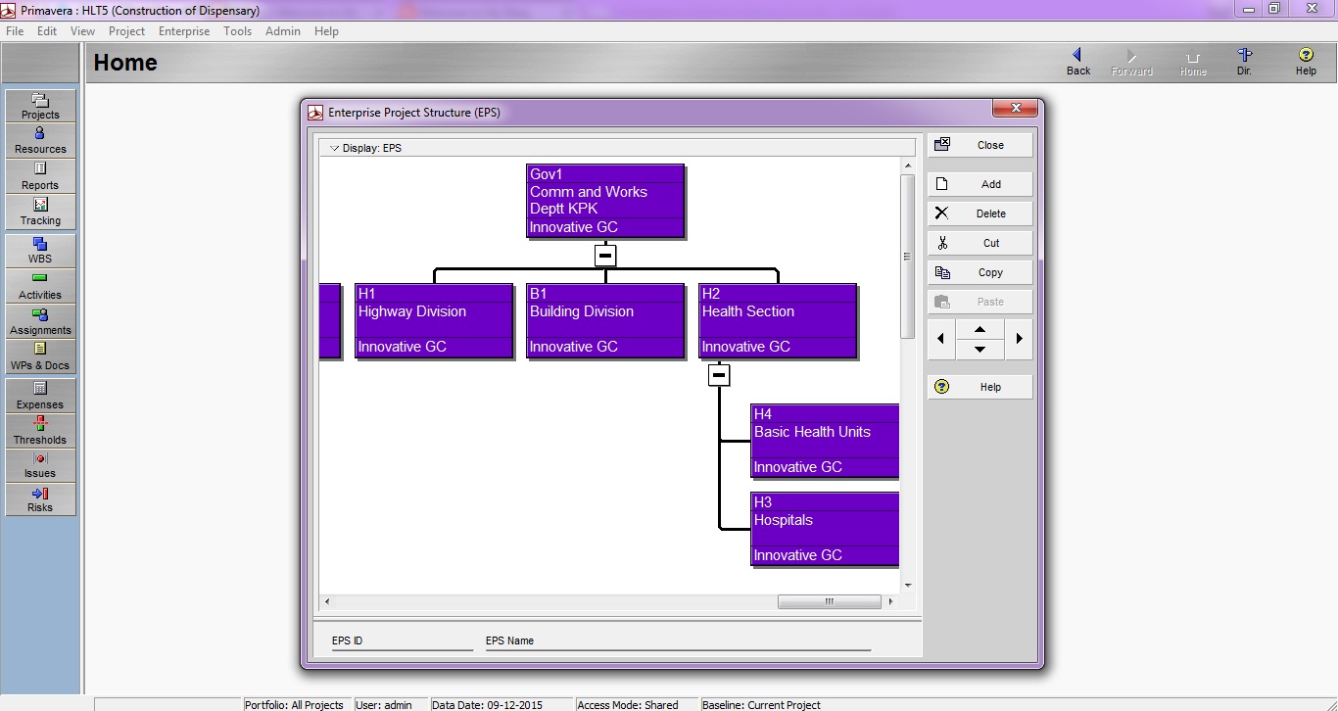This screenshot has width=1338, height=711.
Task: Select the WBS icon in the sidebar
Action: [39, 251]
